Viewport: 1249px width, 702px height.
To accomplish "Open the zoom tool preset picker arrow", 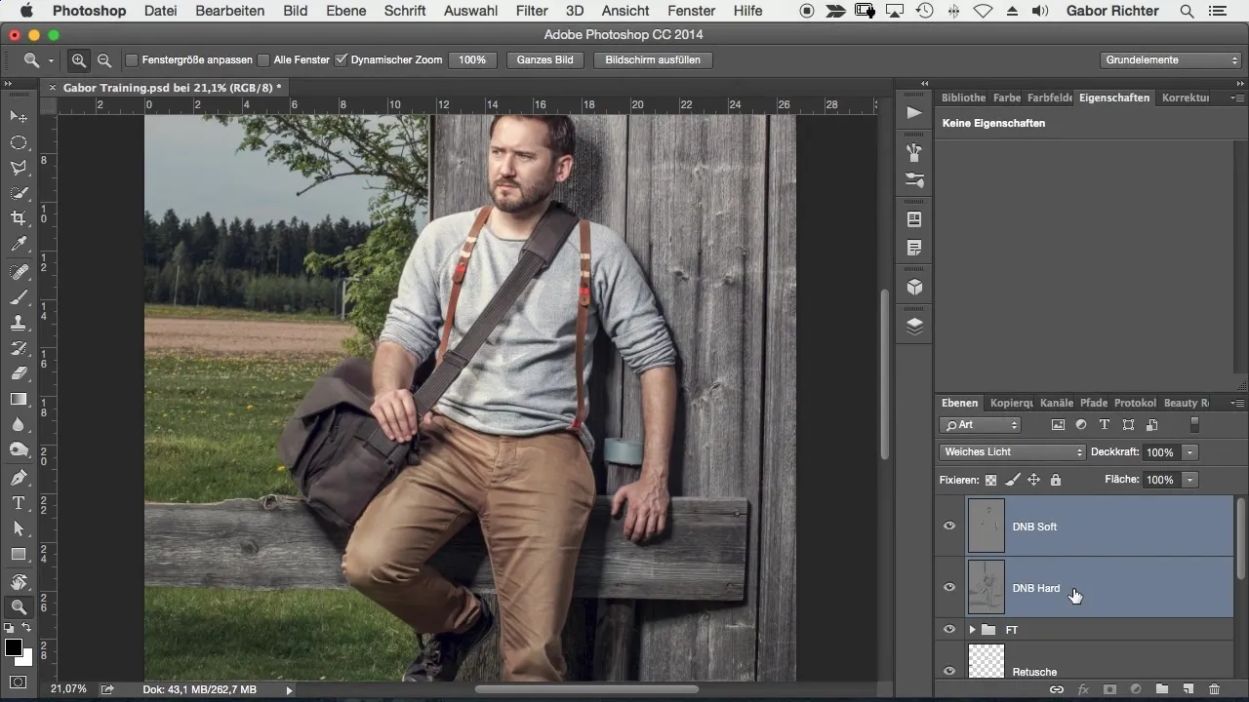I will click(x=51, y=60).
